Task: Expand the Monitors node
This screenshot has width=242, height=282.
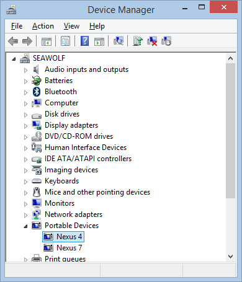Action: click(x=25, y=204)
